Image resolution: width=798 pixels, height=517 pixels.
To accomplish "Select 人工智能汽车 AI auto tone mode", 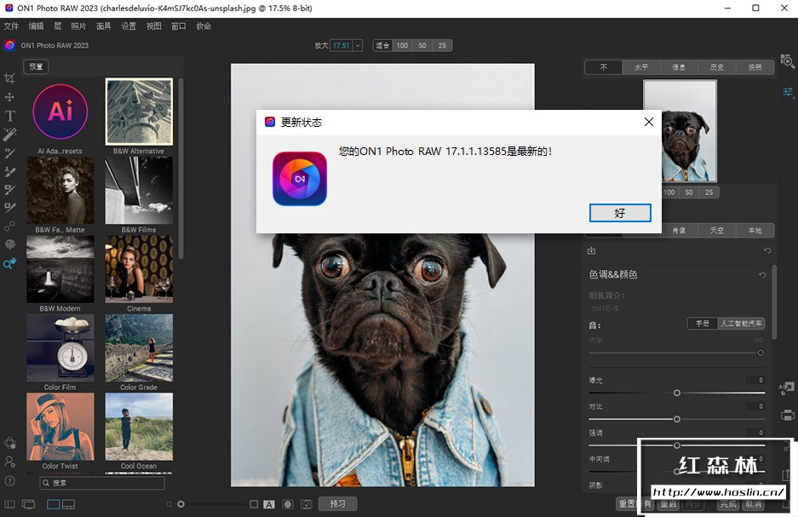I will (741, 323).
